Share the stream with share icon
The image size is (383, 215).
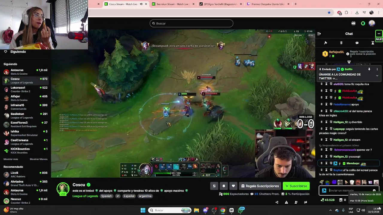[x=277, y=202]
